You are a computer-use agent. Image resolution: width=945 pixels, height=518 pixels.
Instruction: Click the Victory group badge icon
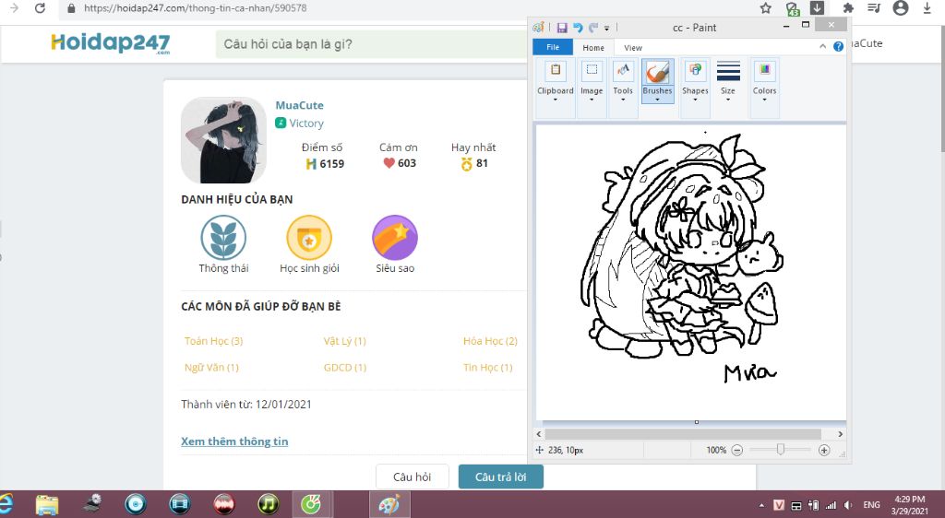coord(281,123)
